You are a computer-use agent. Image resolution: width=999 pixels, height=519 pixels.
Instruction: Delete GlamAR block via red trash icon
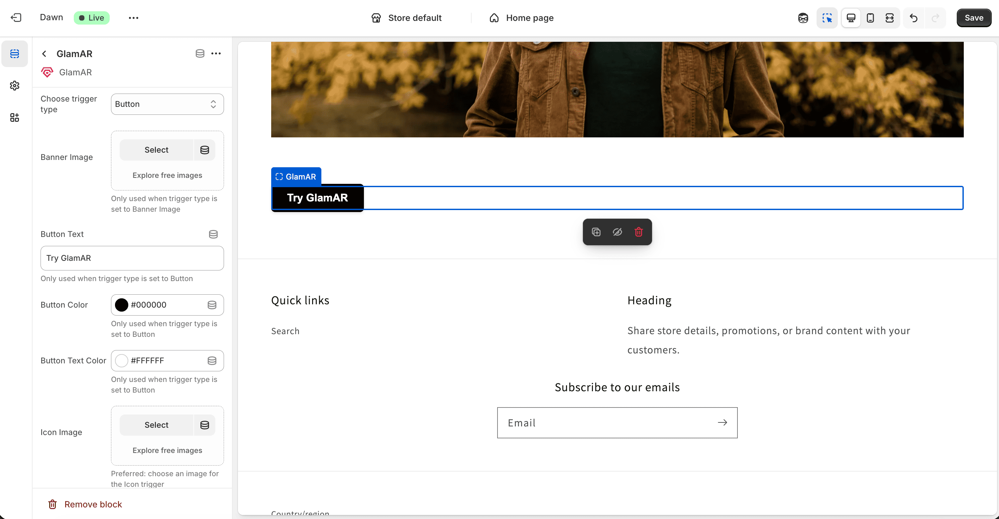[638, 232]
